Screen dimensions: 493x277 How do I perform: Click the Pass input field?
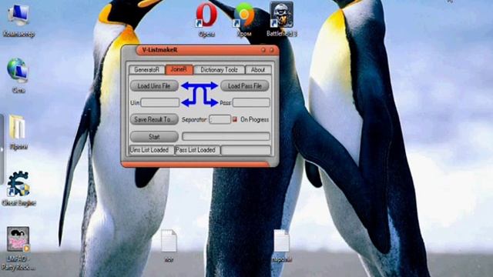[251, 102]
